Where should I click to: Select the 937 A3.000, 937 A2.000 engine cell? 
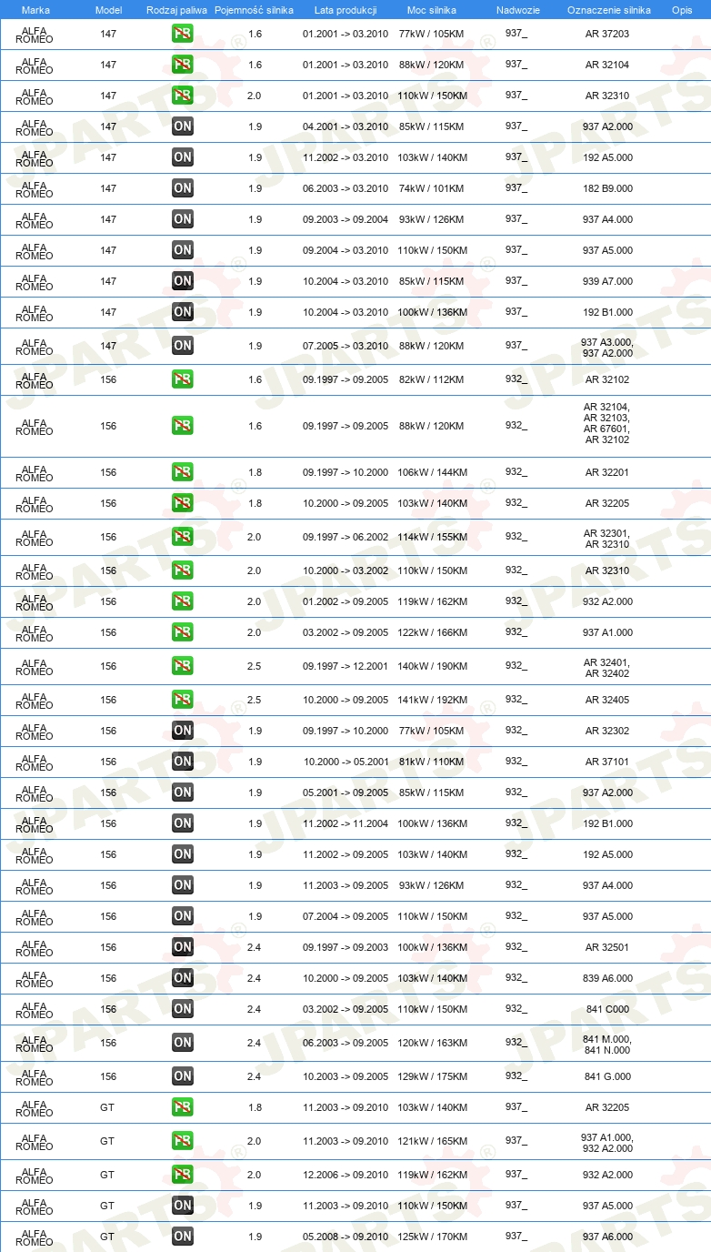click(x=607, y=347)
